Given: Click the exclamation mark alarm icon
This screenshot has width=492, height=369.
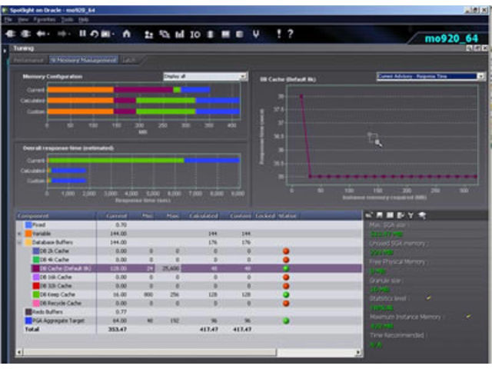Looking at the screenshot, I should tap(278, 34).
